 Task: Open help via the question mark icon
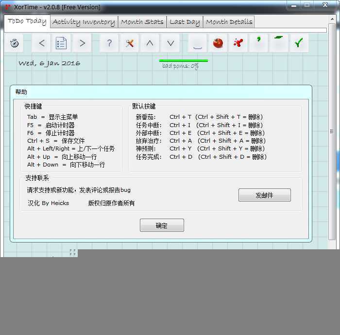pos(109,43)
